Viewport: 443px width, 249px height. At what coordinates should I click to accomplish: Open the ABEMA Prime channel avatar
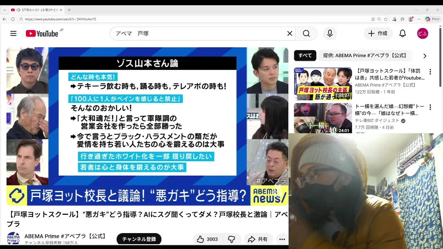pyautogui.click(x=13, y=239)
